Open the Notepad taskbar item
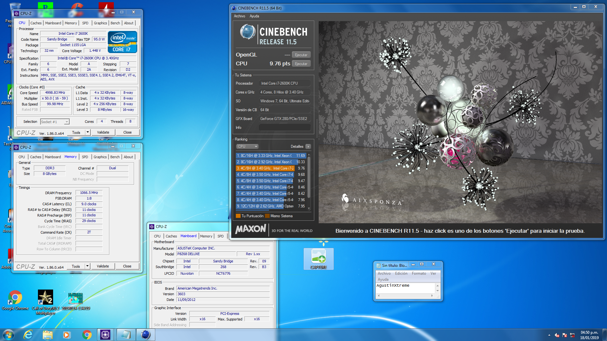 coord(126,335)
